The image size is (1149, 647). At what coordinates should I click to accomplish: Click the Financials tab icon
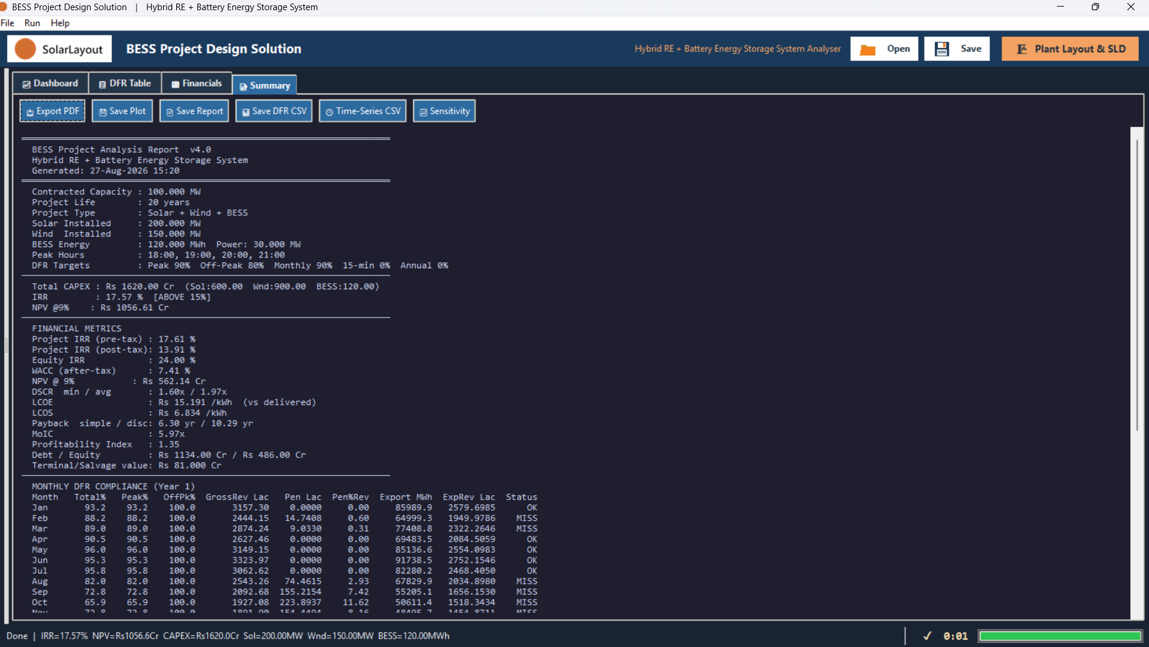tap(176, 84)
